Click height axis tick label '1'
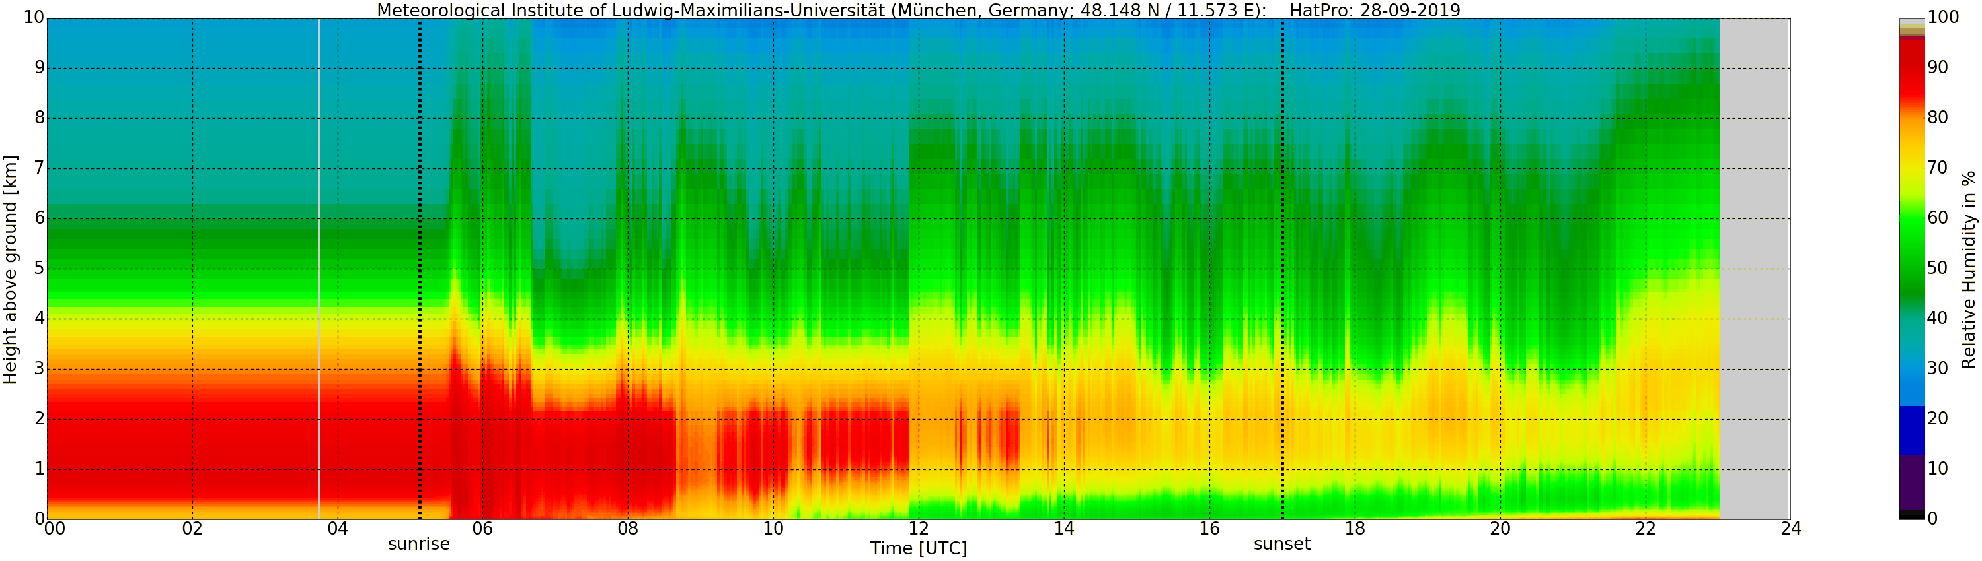The height and width of the screenshot is (561, 1982). coord(39,469)
